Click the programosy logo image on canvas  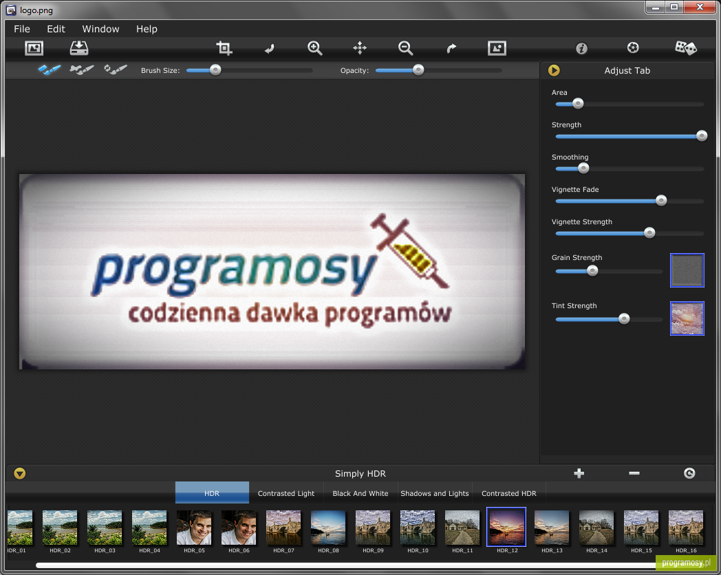point(272,271)
